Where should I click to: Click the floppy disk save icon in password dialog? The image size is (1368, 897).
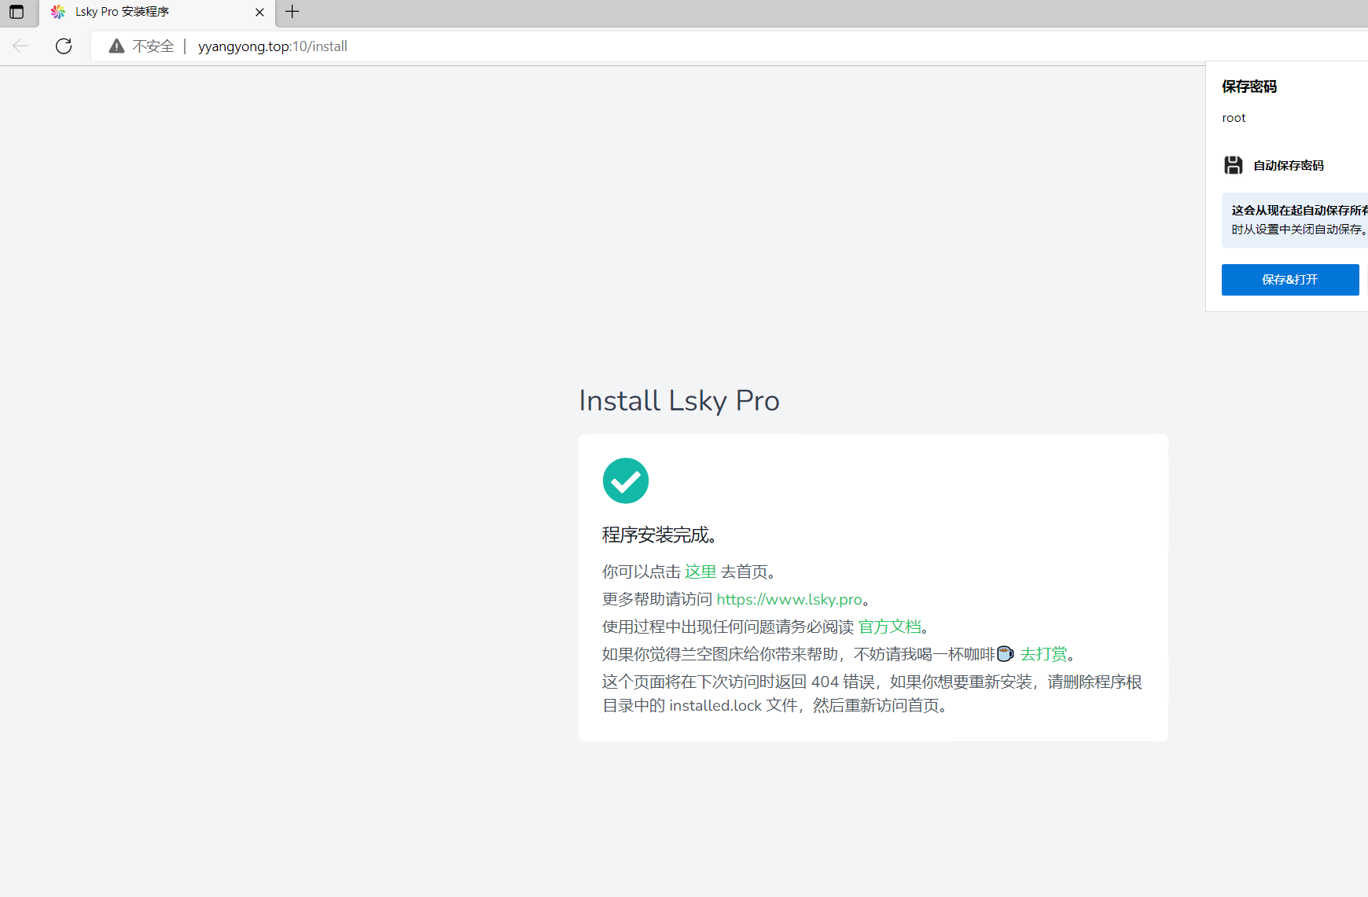point(1233,165)
